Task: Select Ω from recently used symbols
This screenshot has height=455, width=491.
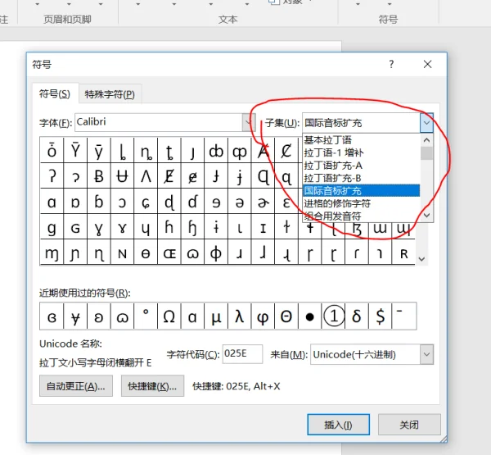Action: click(x=169, y=316)
